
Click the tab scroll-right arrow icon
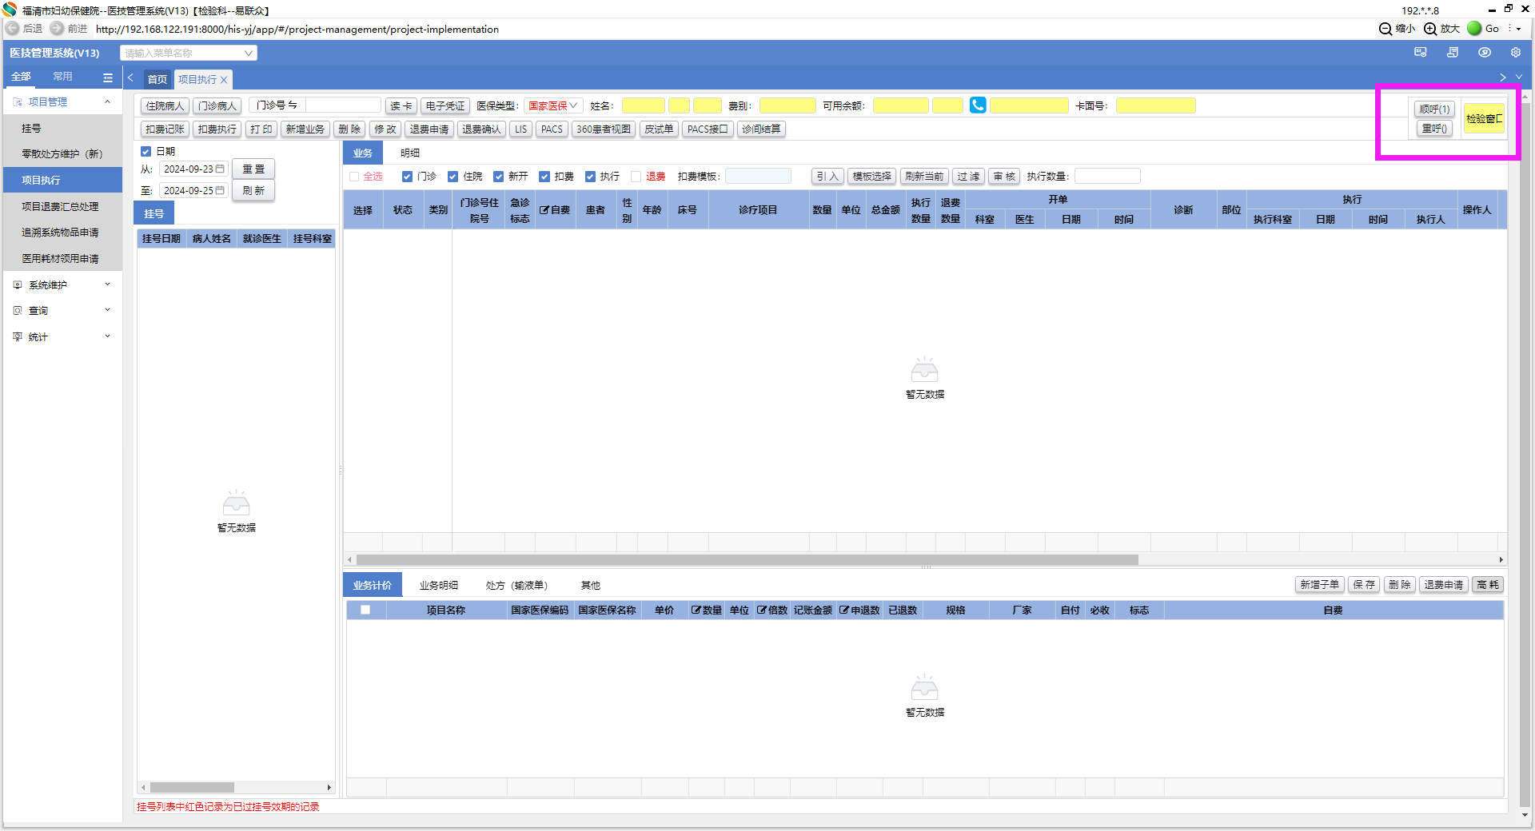(x=1503, y=78)
